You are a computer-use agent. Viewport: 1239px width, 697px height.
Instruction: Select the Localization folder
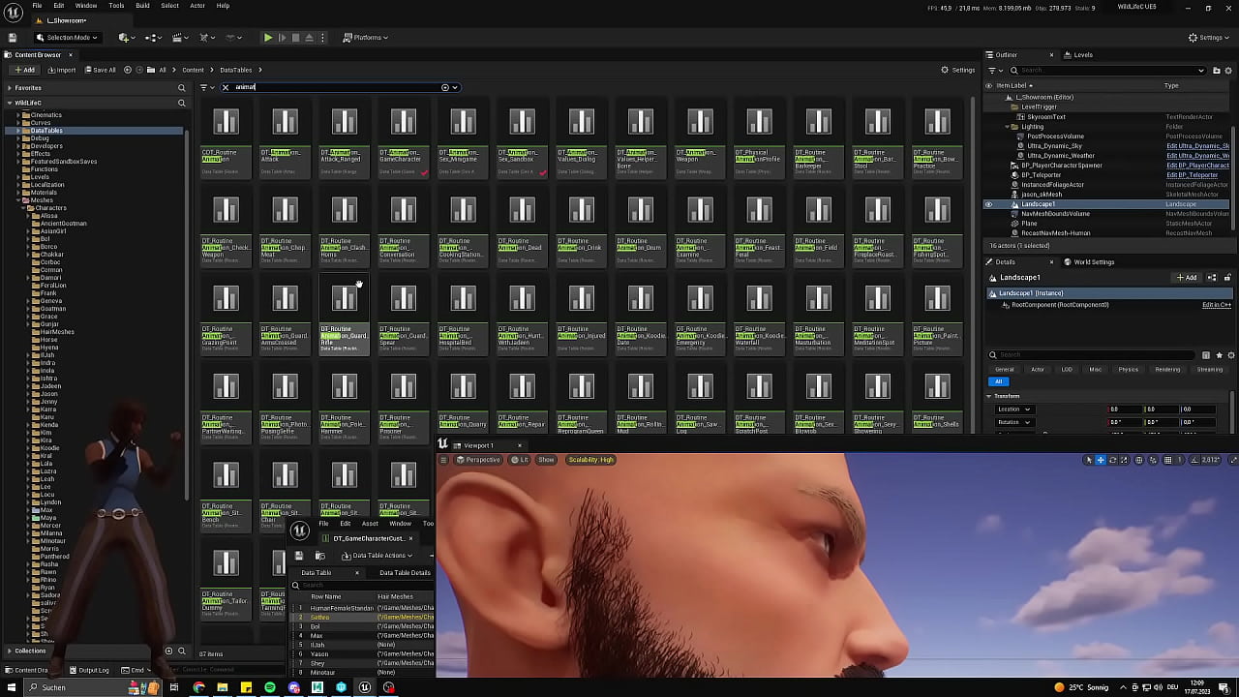pyautogui.click(x=47, y=185)
